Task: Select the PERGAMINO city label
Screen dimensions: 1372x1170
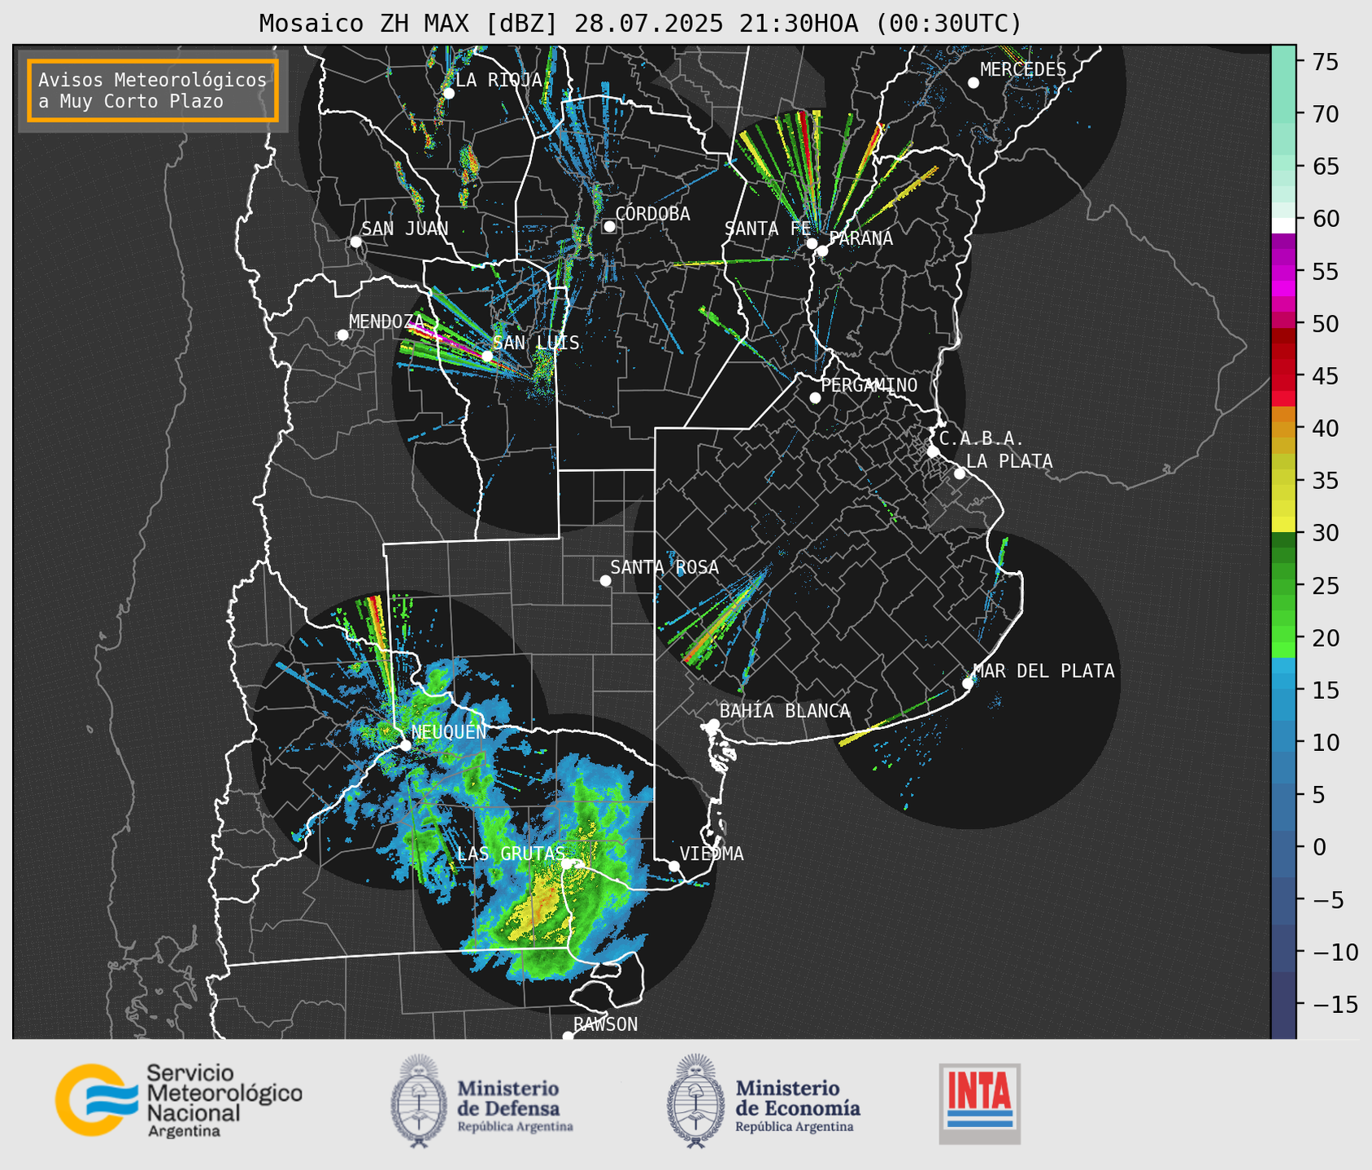Action: (869, 385)
